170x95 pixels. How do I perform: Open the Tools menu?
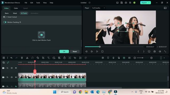click(x=38, y=3)
